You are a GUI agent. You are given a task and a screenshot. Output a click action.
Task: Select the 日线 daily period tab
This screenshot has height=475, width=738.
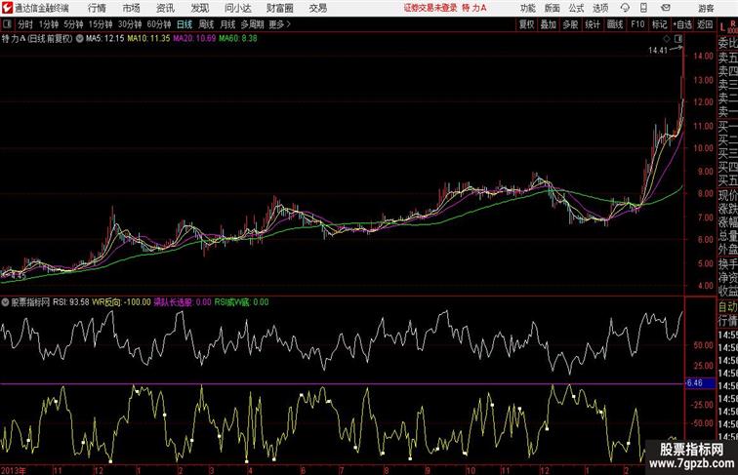[x=184, y=24]
